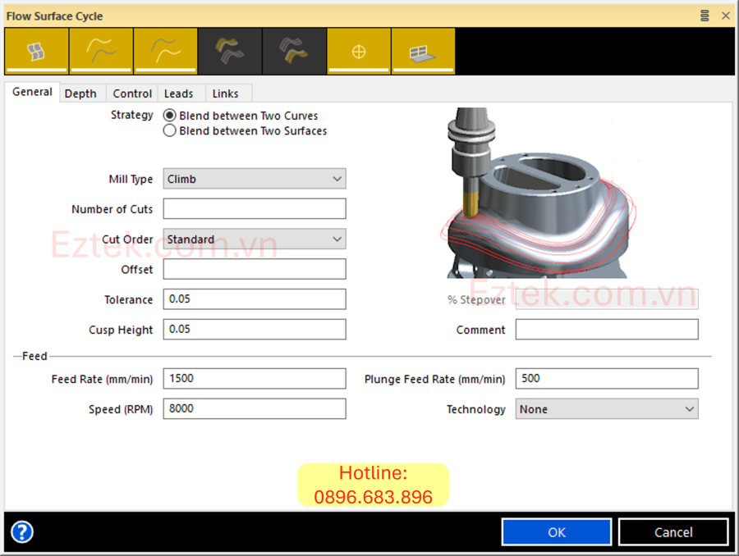Open the Technology dropdown

click(607, 409)
